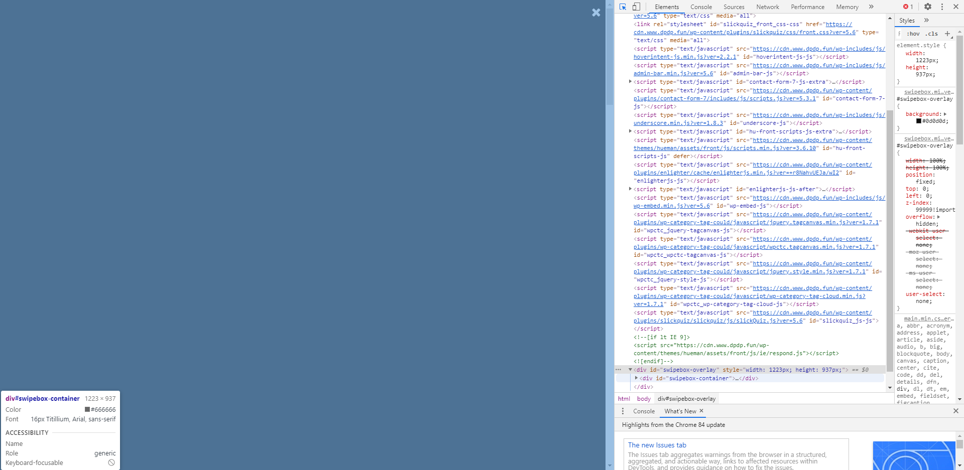The height and width of the screenshot is (470, 964).
Task: Select the Styles sidebar tab
Action: [907, 20]
